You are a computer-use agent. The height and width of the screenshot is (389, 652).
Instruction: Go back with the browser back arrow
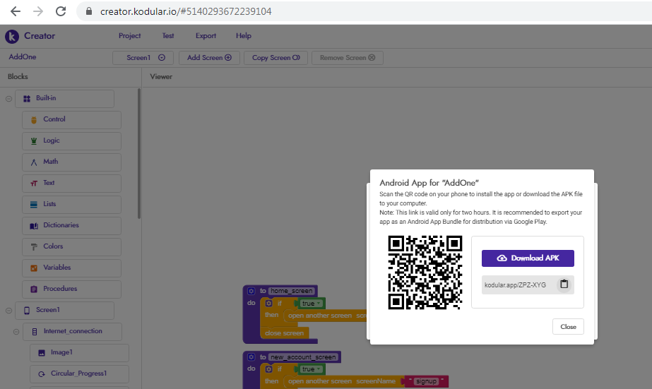click(x=16, y=11)
